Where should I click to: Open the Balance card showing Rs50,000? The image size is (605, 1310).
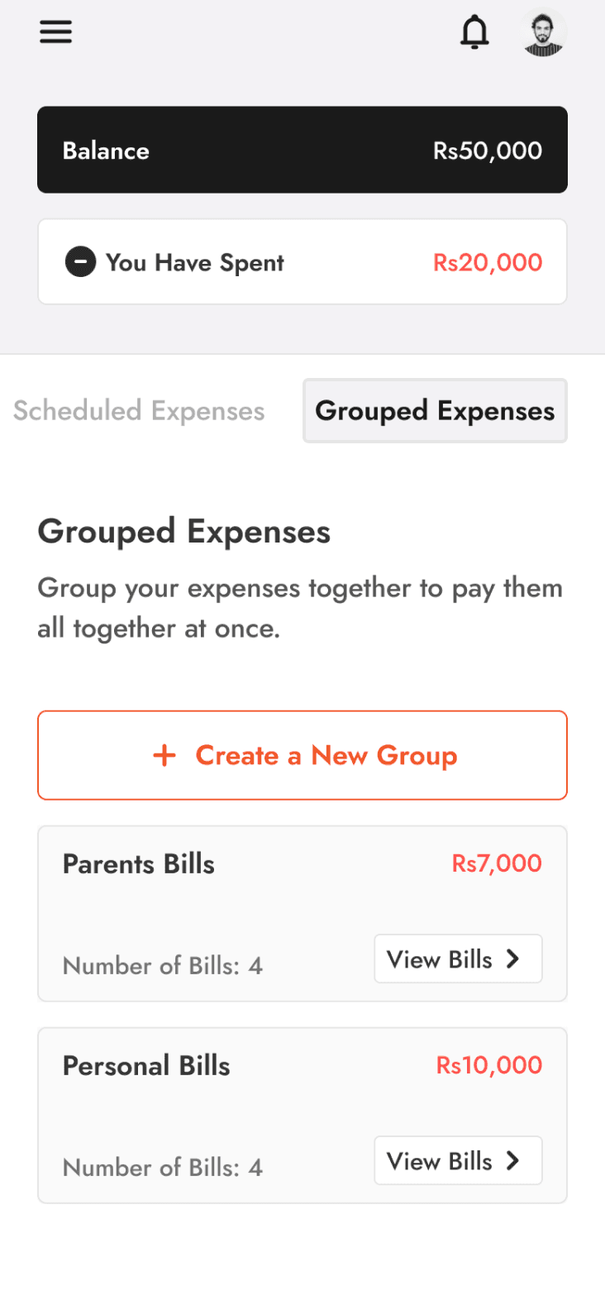tap(302, 150)
